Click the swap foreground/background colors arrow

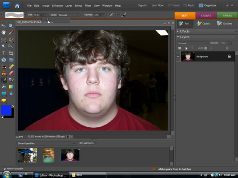tap(13, 106)
